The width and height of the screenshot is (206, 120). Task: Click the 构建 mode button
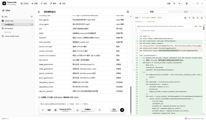49,110
